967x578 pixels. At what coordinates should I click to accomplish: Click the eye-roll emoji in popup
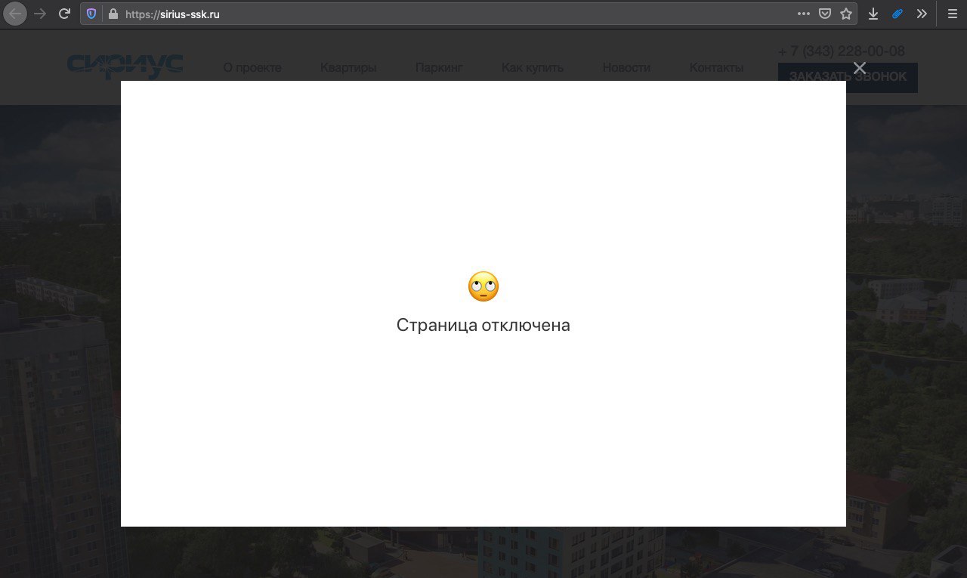point(483,286)
